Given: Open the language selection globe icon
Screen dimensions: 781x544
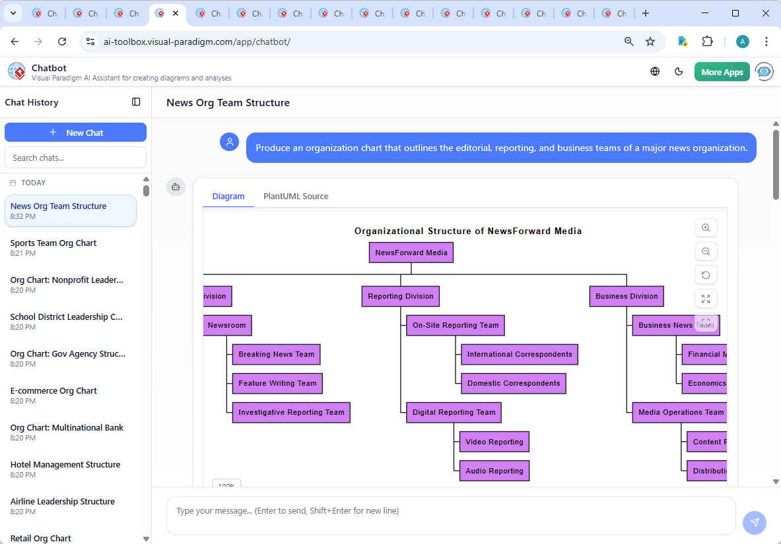Looking at the screenshot, I should point(655,71).
